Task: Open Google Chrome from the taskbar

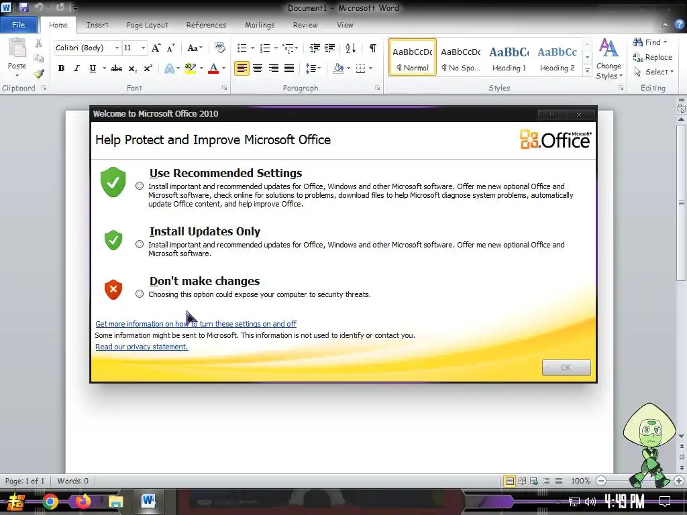Action: pos(50,502)
